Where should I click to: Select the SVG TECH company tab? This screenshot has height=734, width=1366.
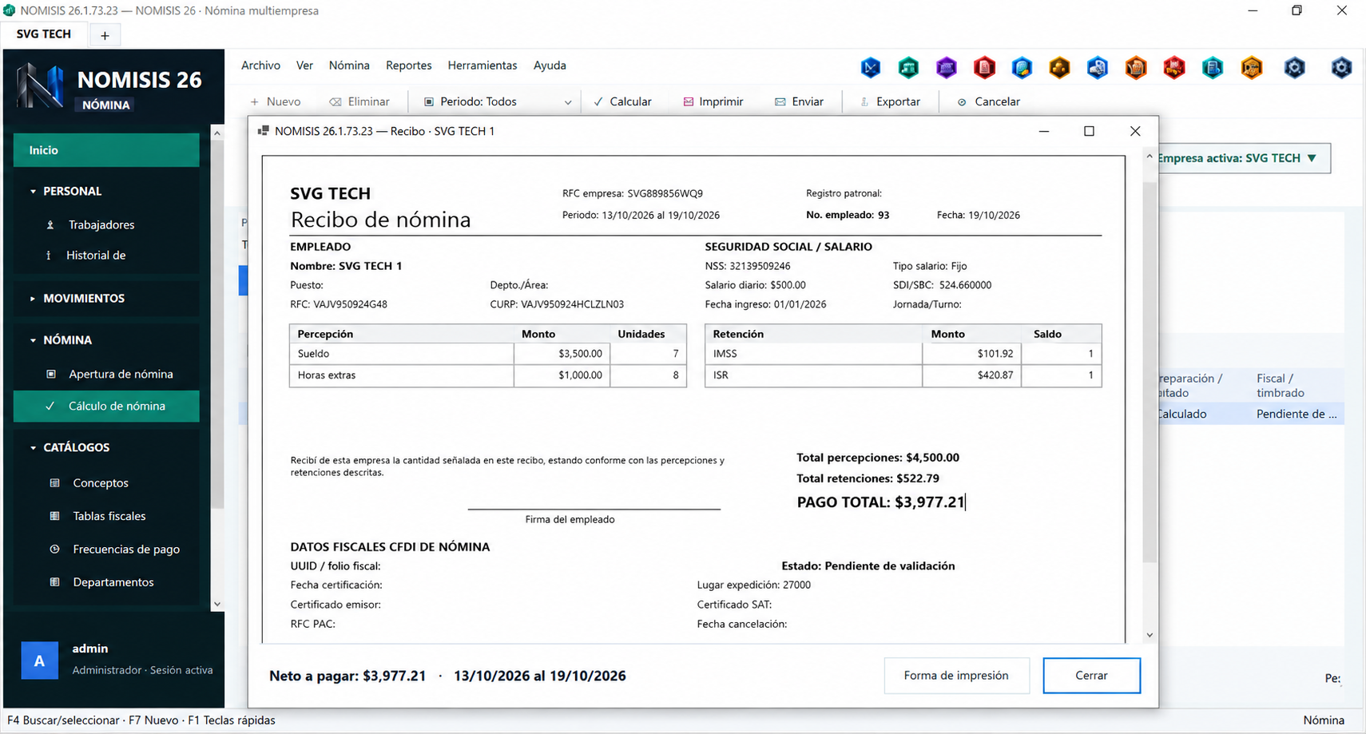pos(44,34)
